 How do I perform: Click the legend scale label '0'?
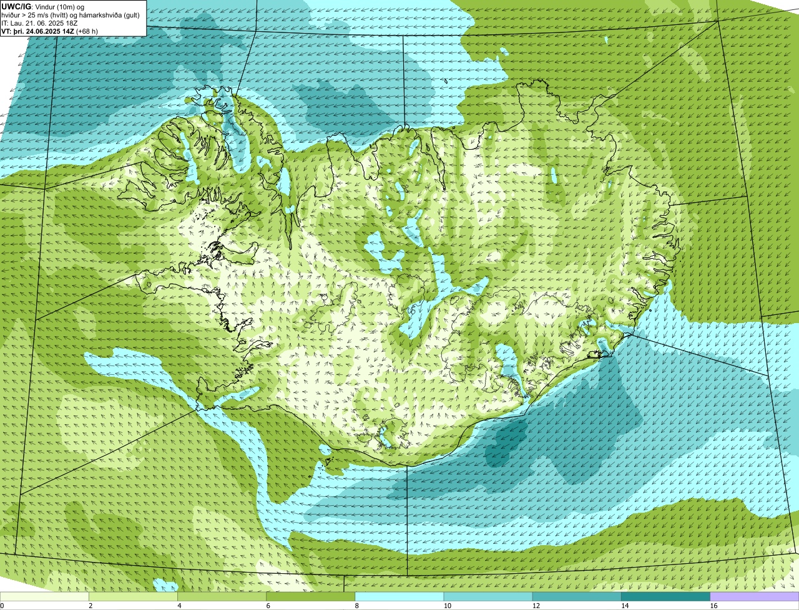point(2,606)
